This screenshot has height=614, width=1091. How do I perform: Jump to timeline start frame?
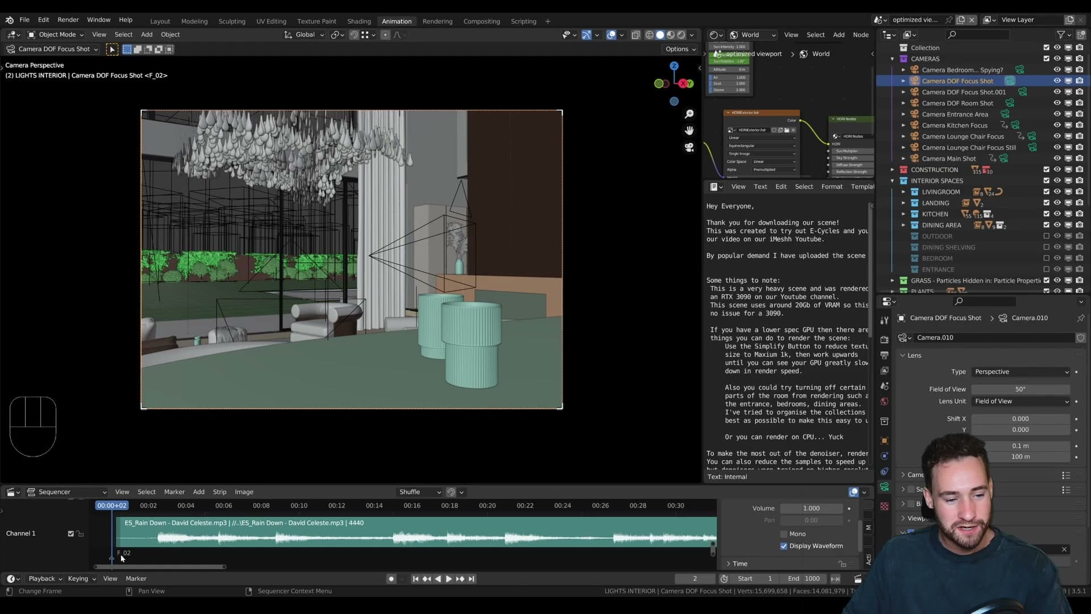coord(415,579)
